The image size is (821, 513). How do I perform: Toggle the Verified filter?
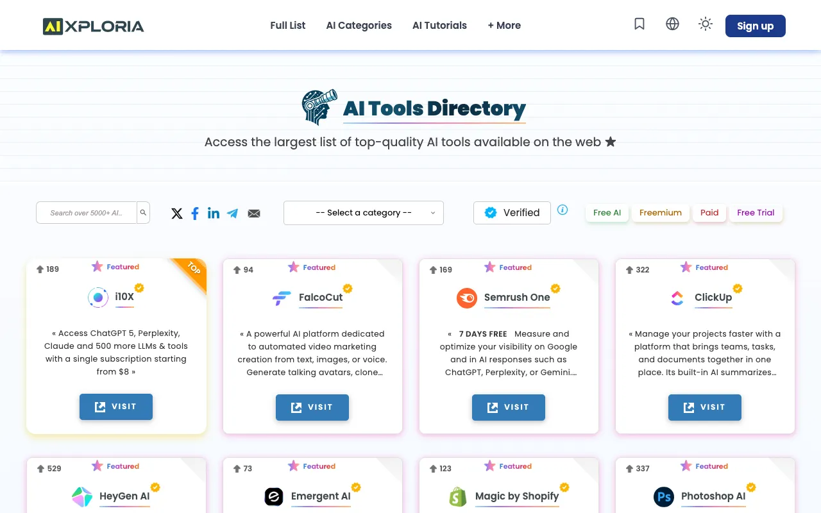click(x=512, y=213)
